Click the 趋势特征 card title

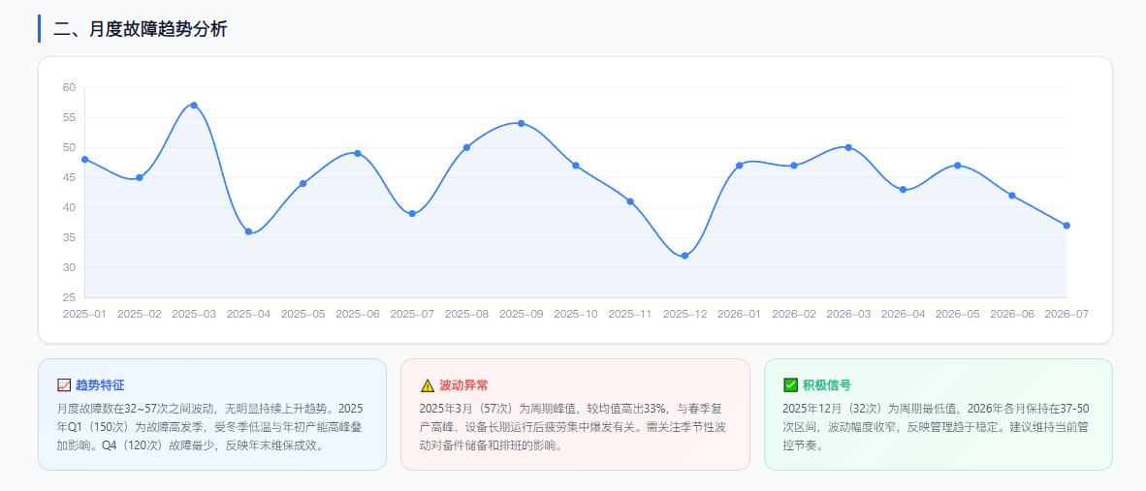tap(100, 385)
